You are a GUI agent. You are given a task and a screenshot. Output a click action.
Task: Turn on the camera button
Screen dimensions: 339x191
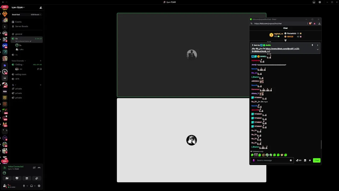click(7, 178)
